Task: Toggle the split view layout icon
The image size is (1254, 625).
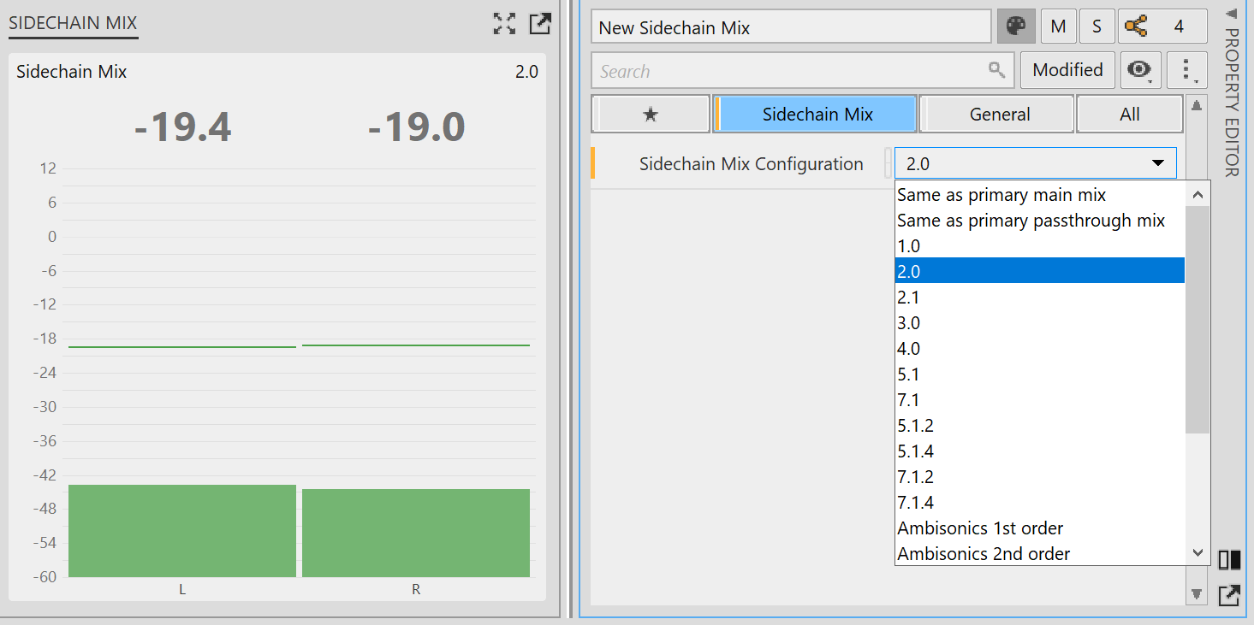Action: [1229, 560]
